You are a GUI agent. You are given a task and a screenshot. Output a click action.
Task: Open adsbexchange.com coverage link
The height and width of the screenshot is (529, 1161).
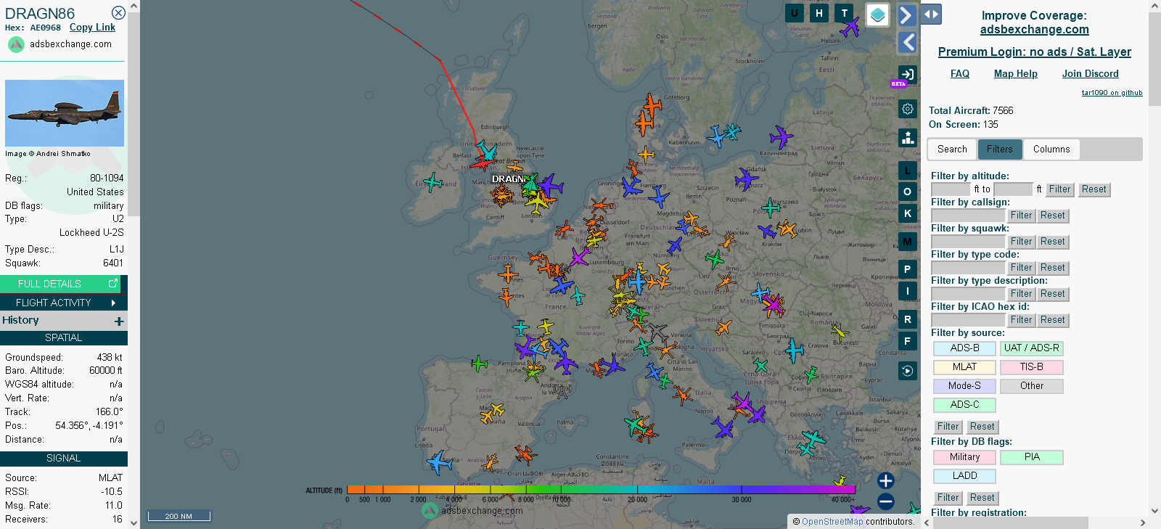click(x=1035, y=30)
